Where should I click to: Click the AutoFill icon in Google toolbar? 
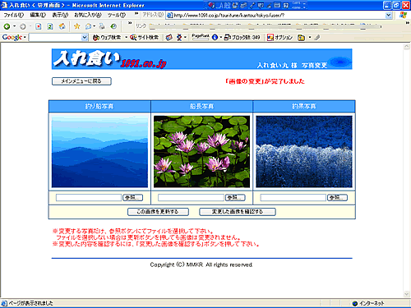(301, 38)
